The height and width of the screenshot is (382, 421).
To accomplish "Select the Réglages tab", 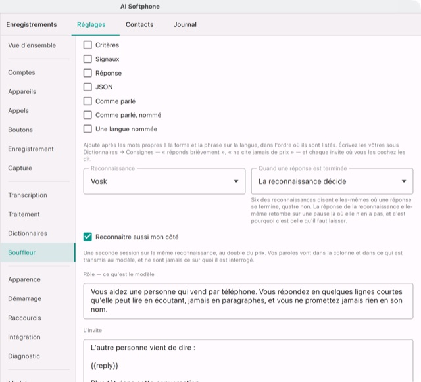I will point(91,24).
